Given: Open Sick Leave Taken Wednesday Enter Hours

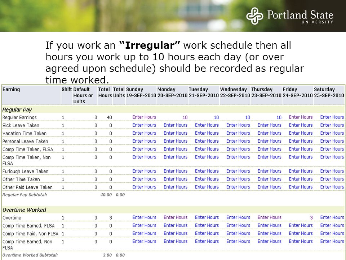Looking at the screenshot, I should [x=238, y=125].
